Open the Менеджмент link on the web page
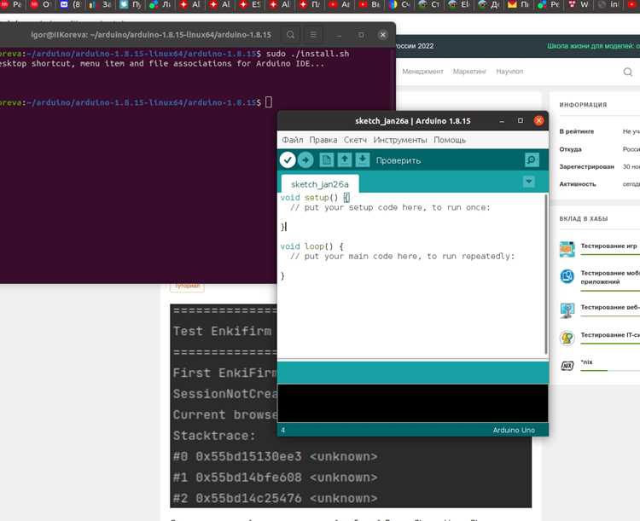640x521 pixels. tap(422, 72)
